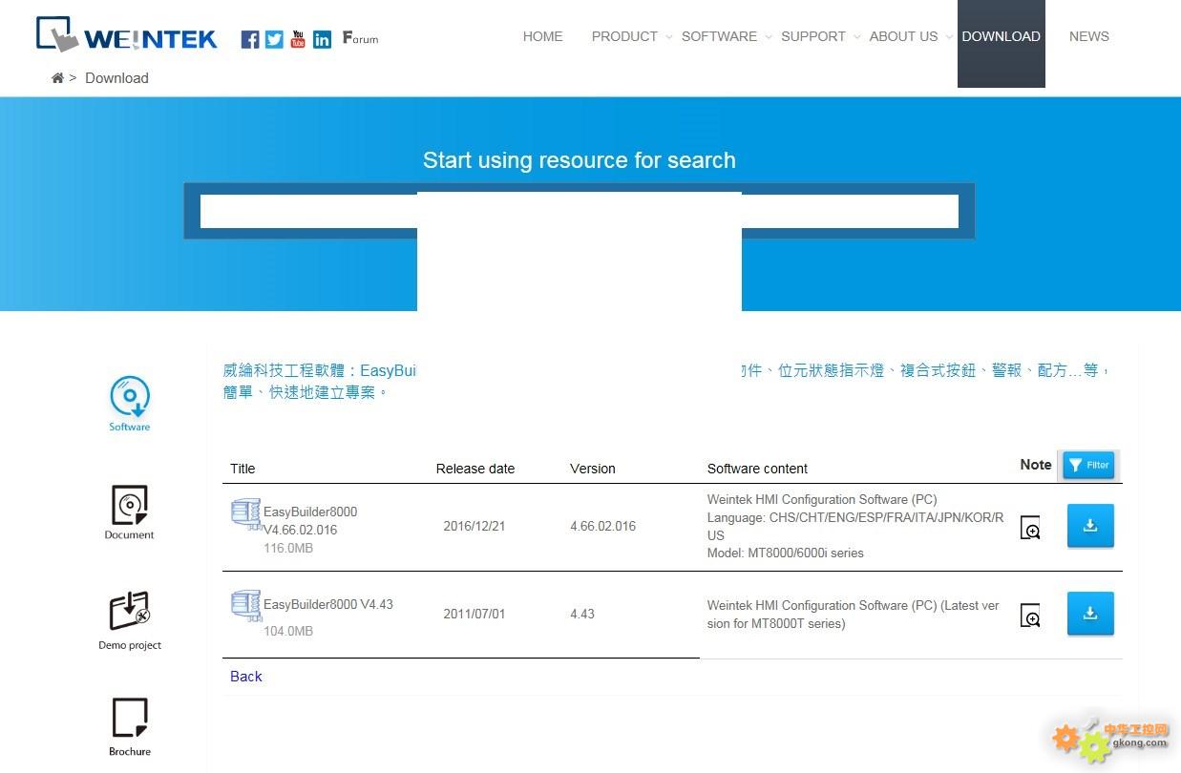The image size is (1181, 773).
Task: Click the Release date column header
Action: pyautogui.click(x=475, y=469)
